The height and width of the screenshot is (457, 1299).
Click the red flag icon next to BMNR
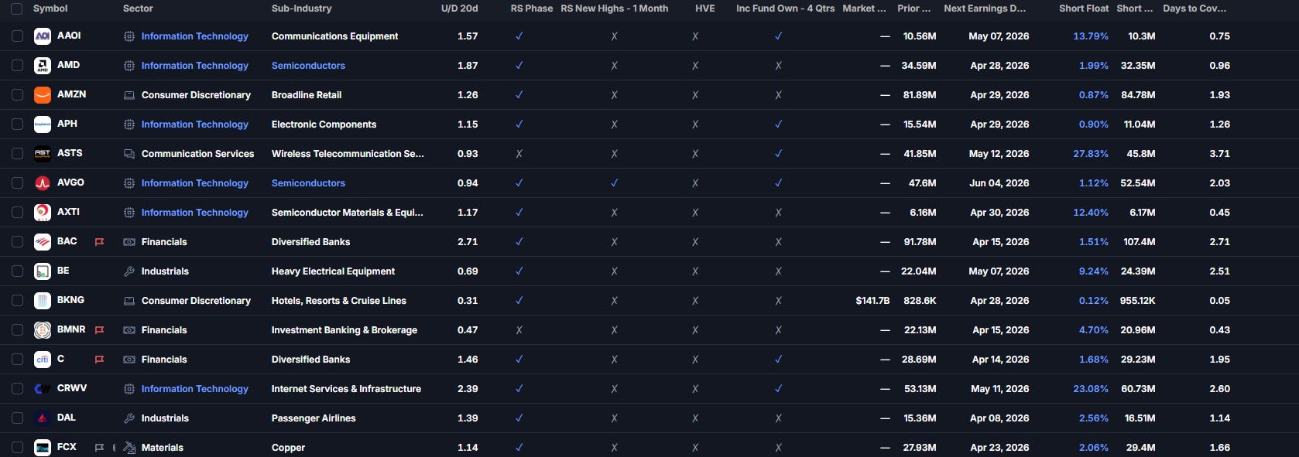[99, 330]
